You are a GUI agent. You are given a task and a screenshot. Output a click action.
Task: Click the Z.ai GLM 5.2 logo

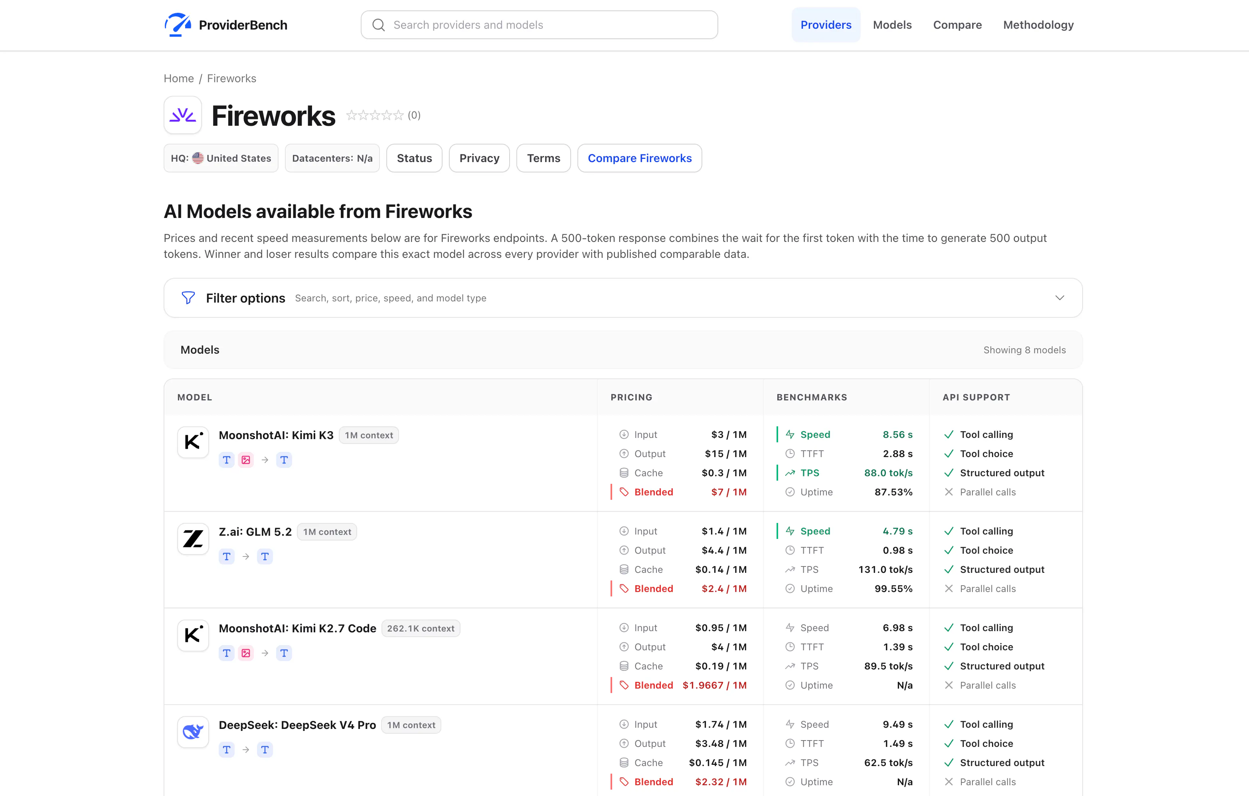193,539
